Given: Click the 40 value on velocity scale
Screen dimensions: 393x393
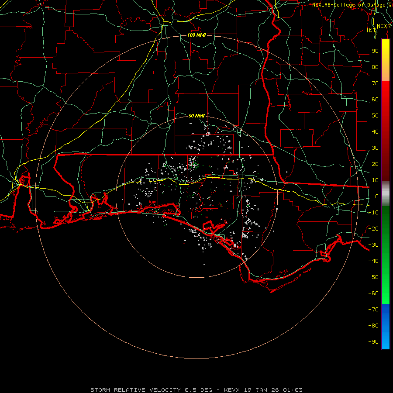Looking at the screenshot, I should 375,132.
